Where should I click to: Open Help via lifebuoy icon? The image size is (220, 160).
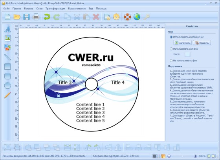(x=127, y=17)
